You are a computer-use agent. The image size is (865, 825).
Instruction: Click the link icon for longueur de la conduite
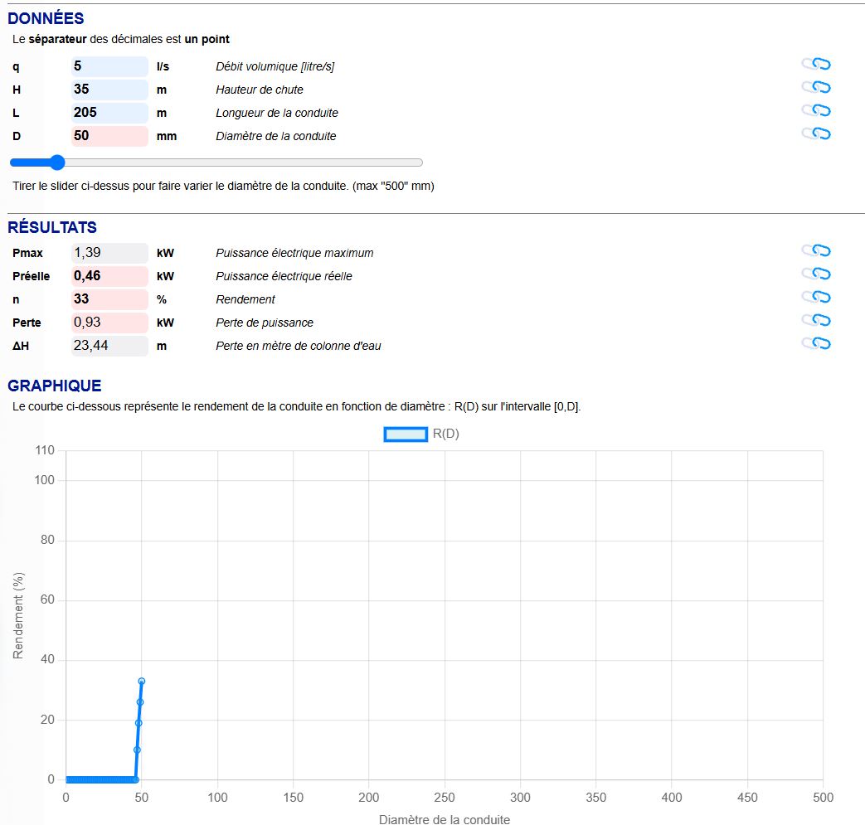pos(816,110)
